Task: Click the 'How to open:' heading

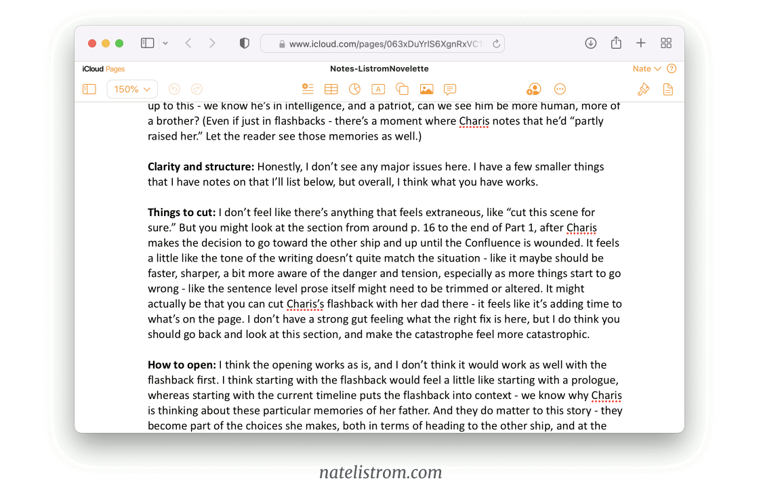Action: coord(182,364)
